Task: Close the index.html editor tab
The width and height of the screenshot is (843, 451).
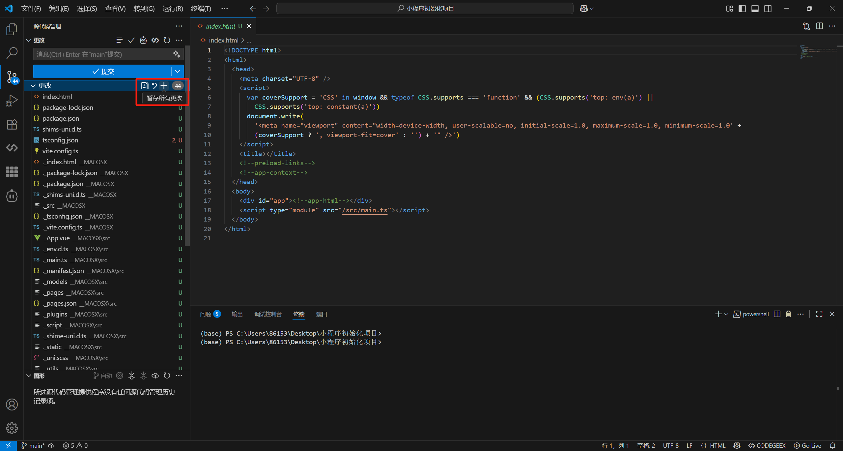Action: pyautogui.click(x=249, y=26)
